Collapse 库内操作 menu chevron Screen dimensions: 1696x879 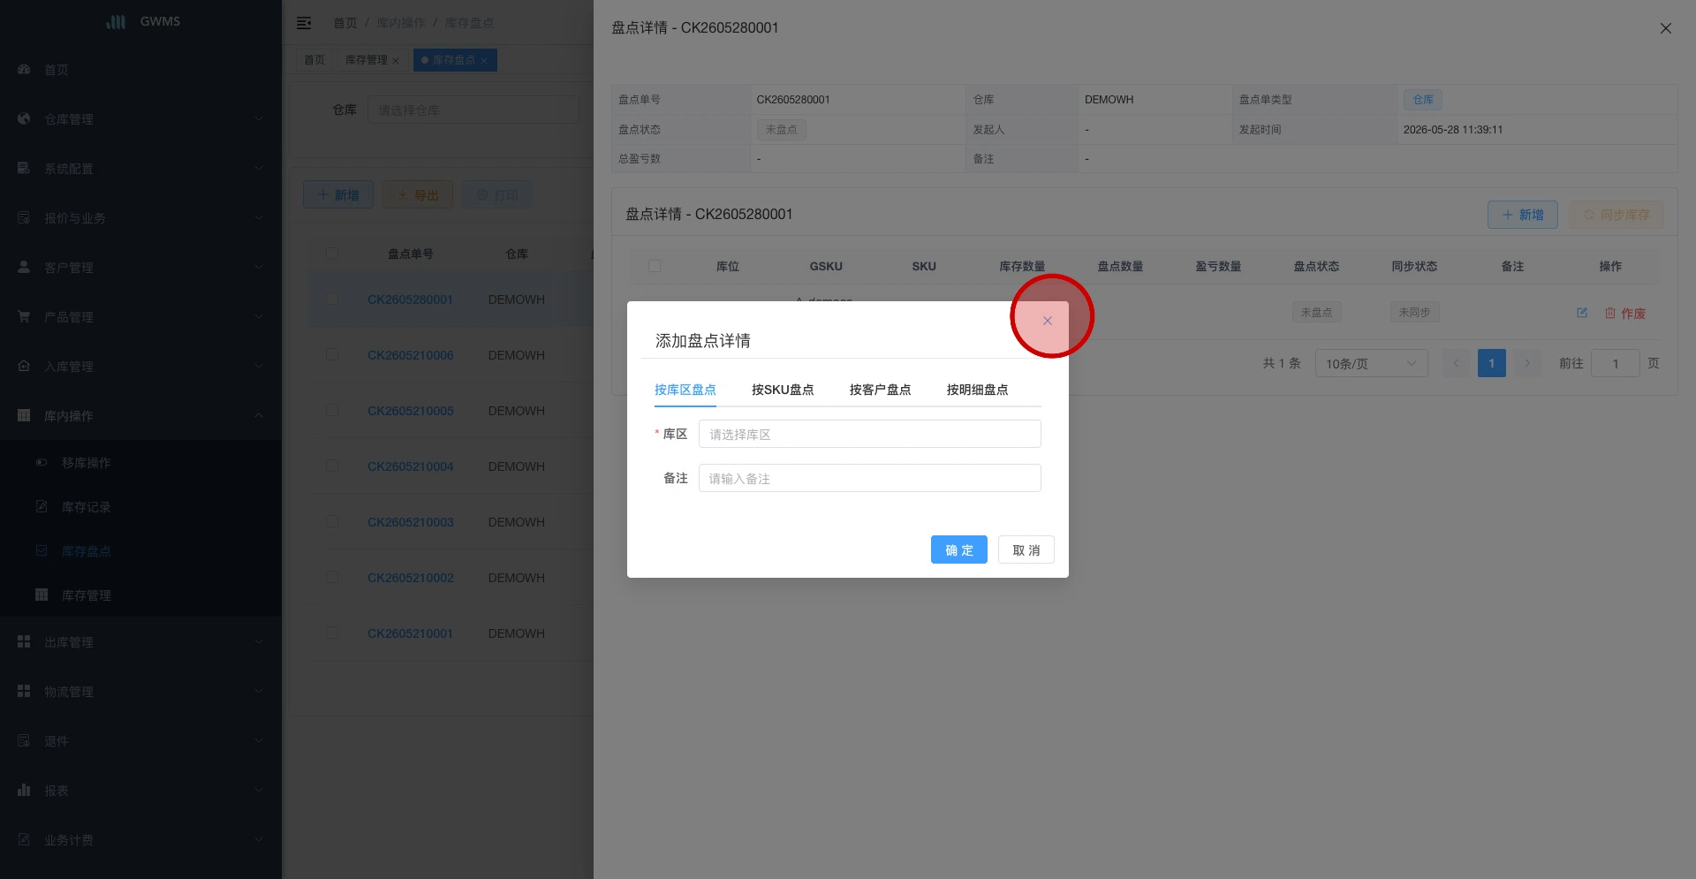[259, 415]
